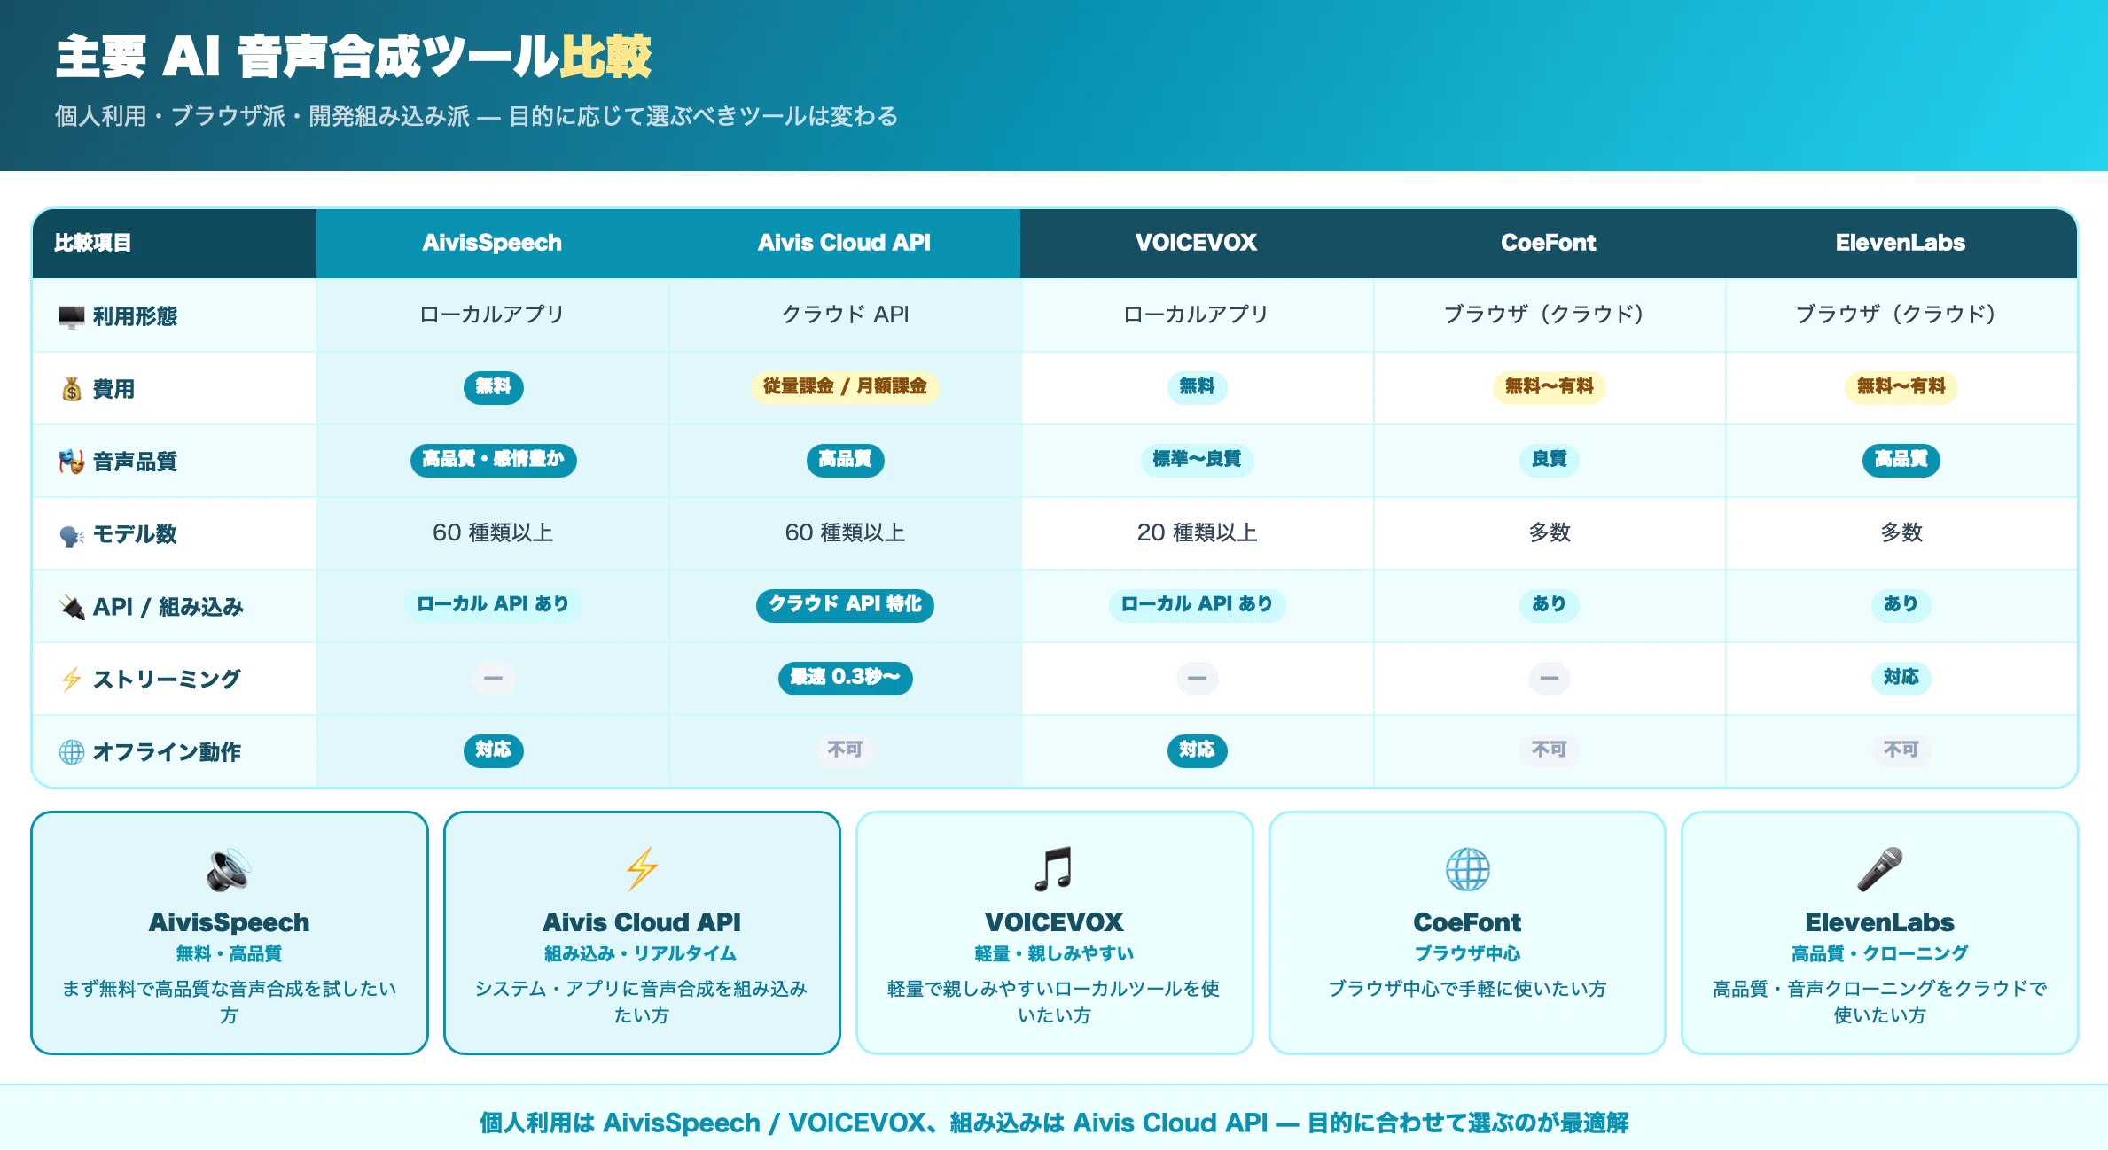2108x1150 pixels.
Task: Click CoeFont's streaming dash badge
Action: coord(1549,679)
